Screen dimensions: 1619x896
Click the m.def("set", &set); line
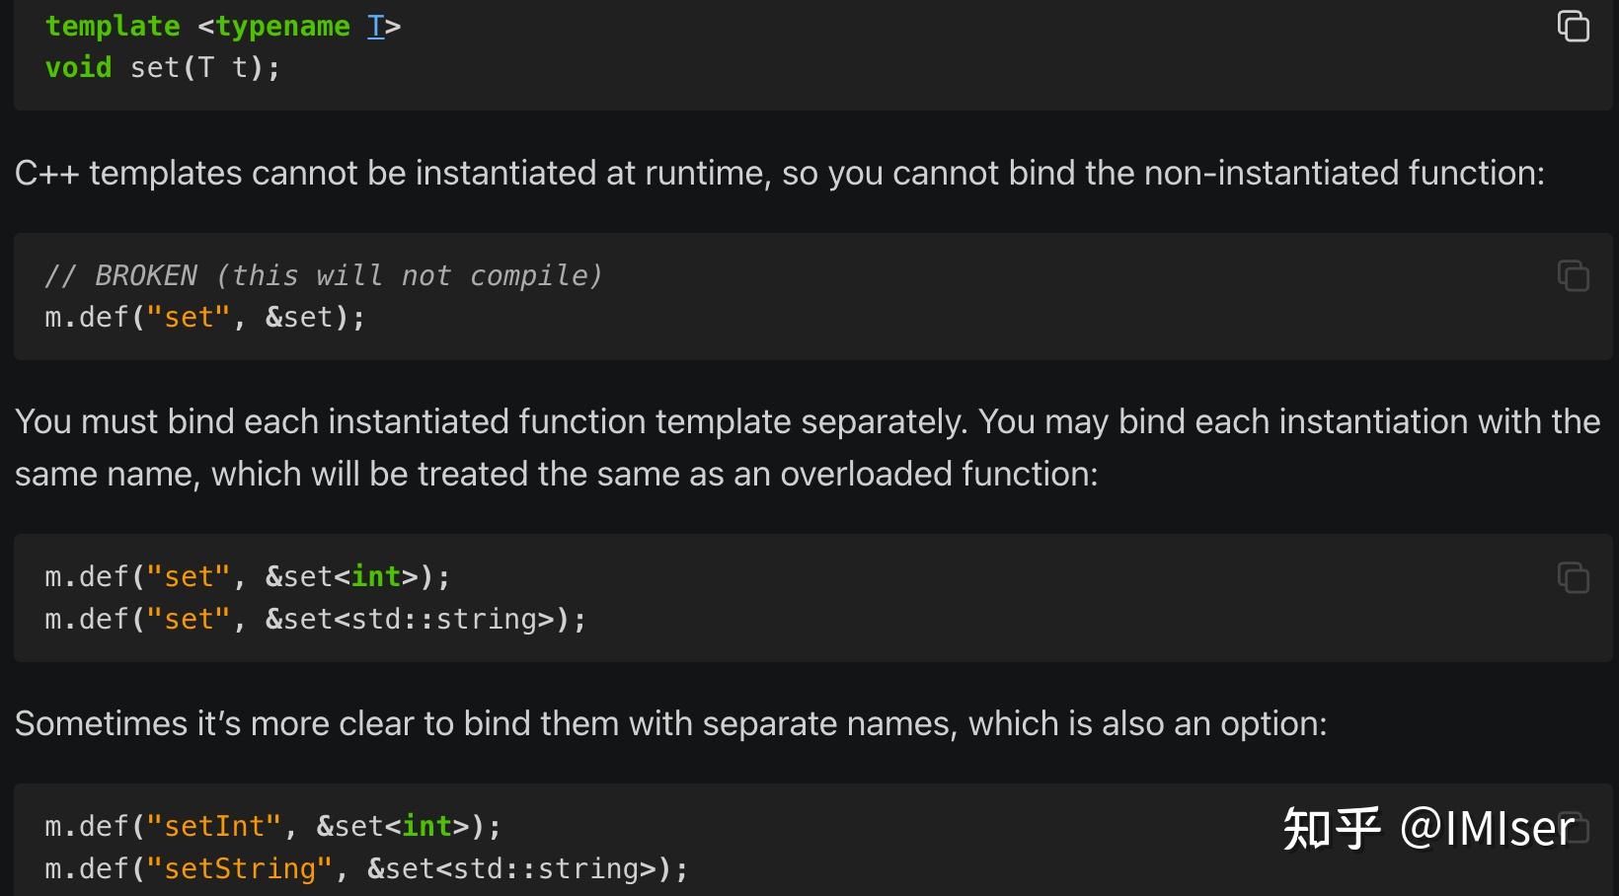pyautogui.click(x=204, y=318)
